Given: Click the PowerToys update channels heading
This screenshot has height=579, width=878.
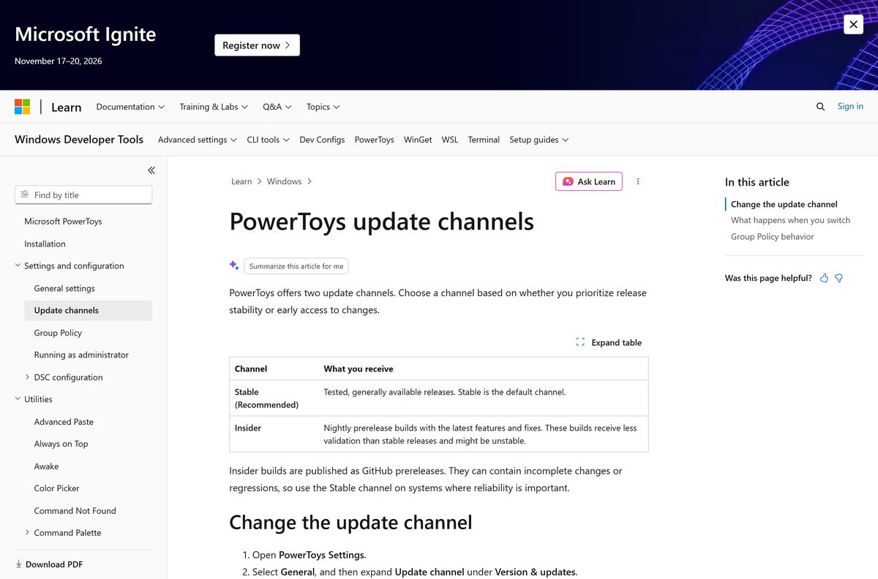Looking at the screenshot, I should [x=381, y=222].
